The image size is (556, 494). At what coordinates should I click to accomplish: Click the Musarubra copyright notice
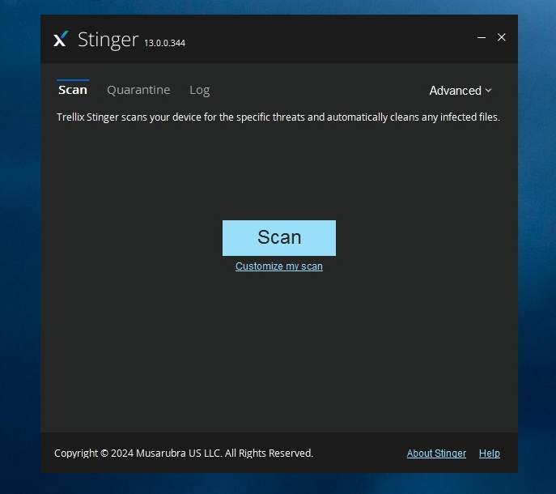[184, 454]
